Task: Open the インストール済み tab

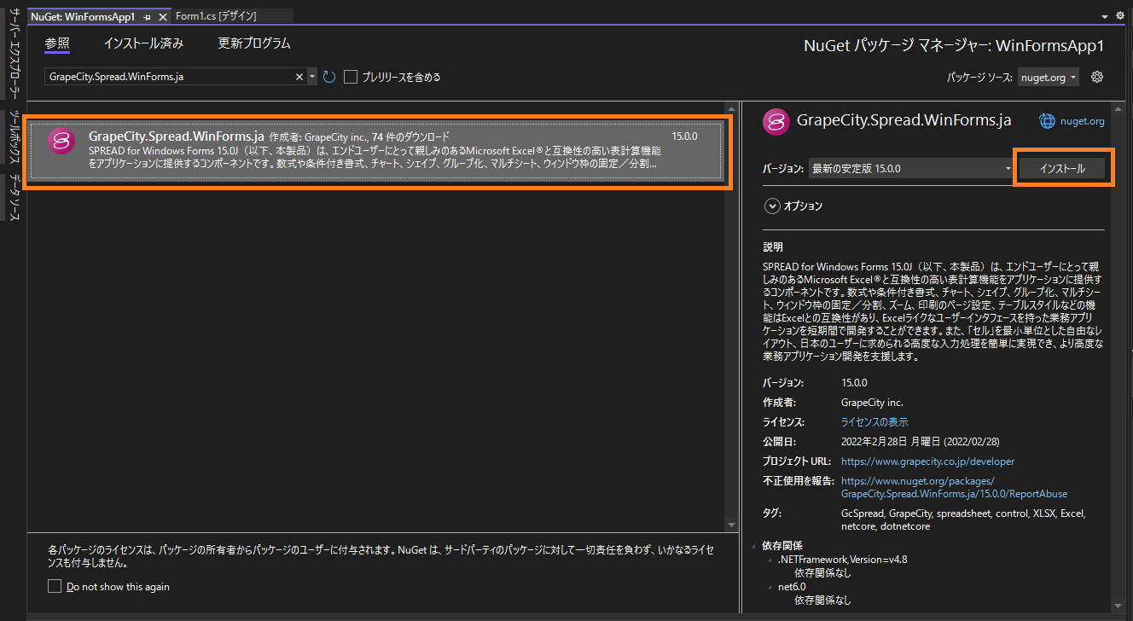Action: click(143, 43)
